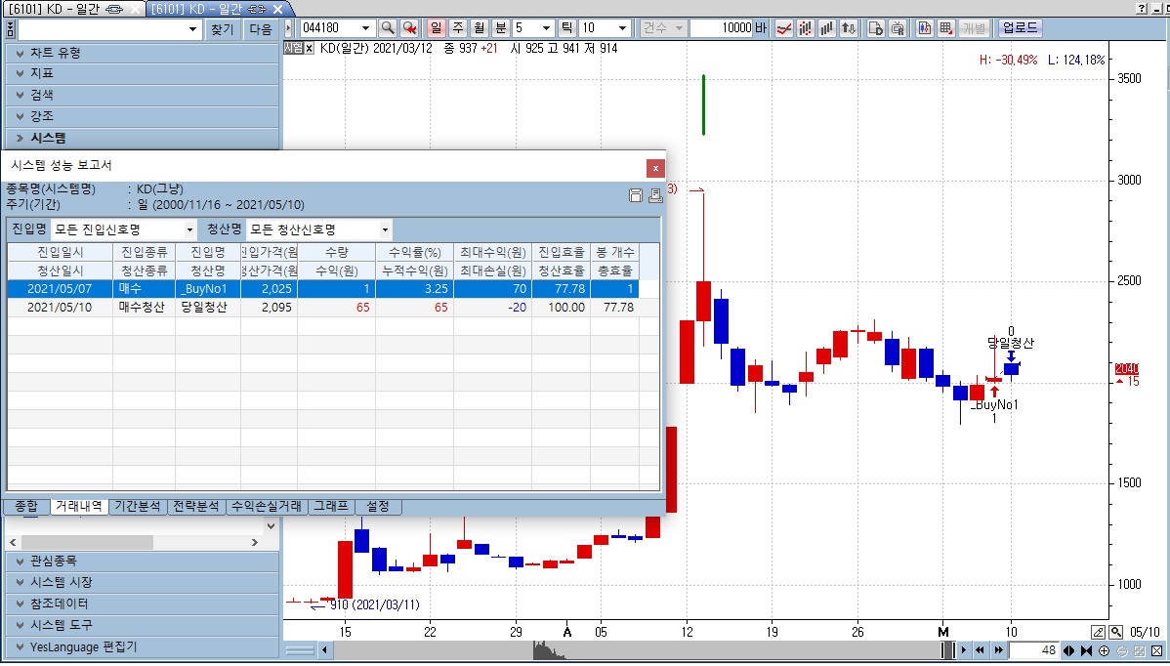Click the 찾기 find button
Screen dimensions: 1170x666
point(222,29)
